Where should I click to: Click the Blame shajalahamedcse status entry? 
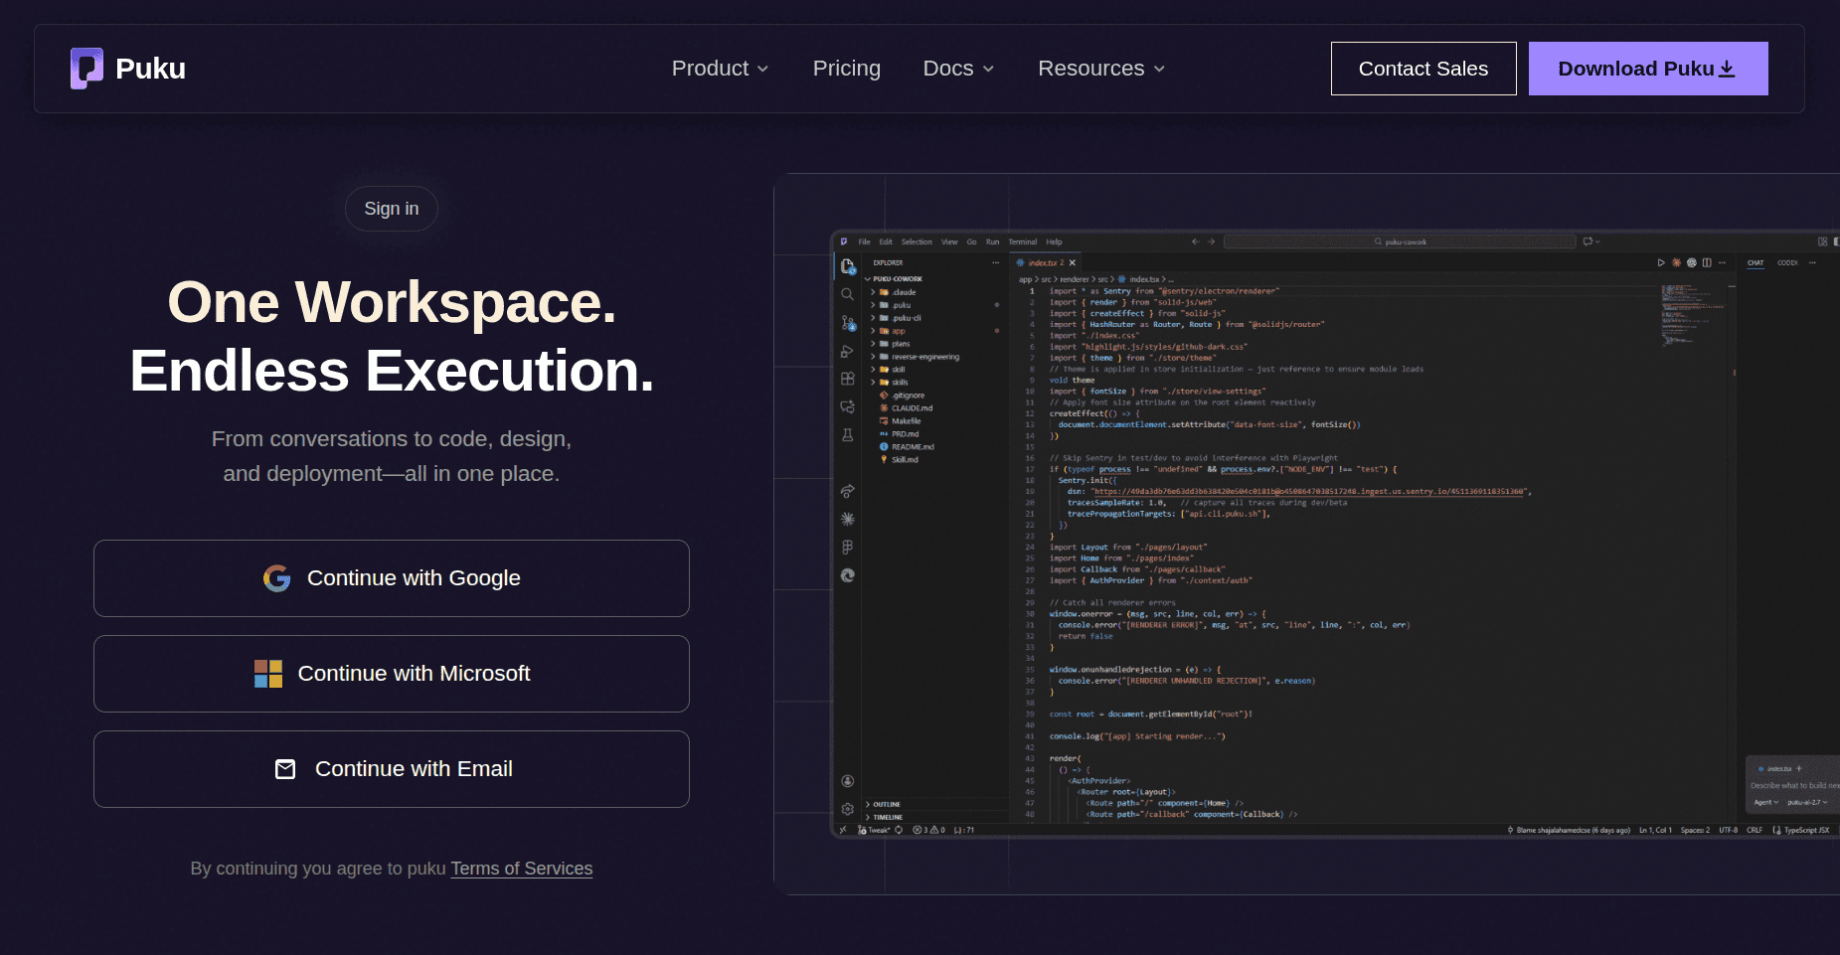click(1569, 830)
